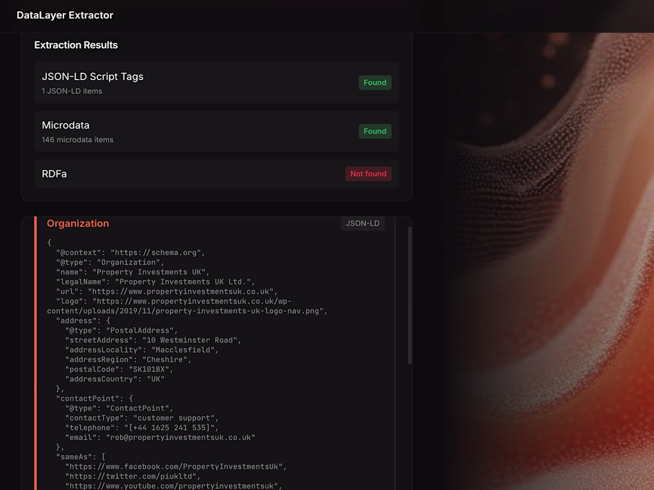654x490 pixels.
Task: Select the "sameAs" opening line
Action: pyautogui.click(x=80, y=457)
